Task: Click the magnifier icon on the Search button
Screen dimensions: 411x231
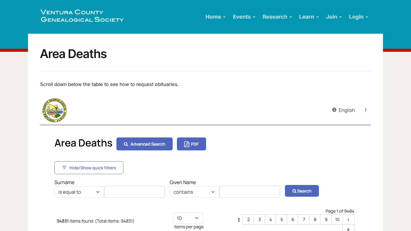Action: (x=294, y=191)
